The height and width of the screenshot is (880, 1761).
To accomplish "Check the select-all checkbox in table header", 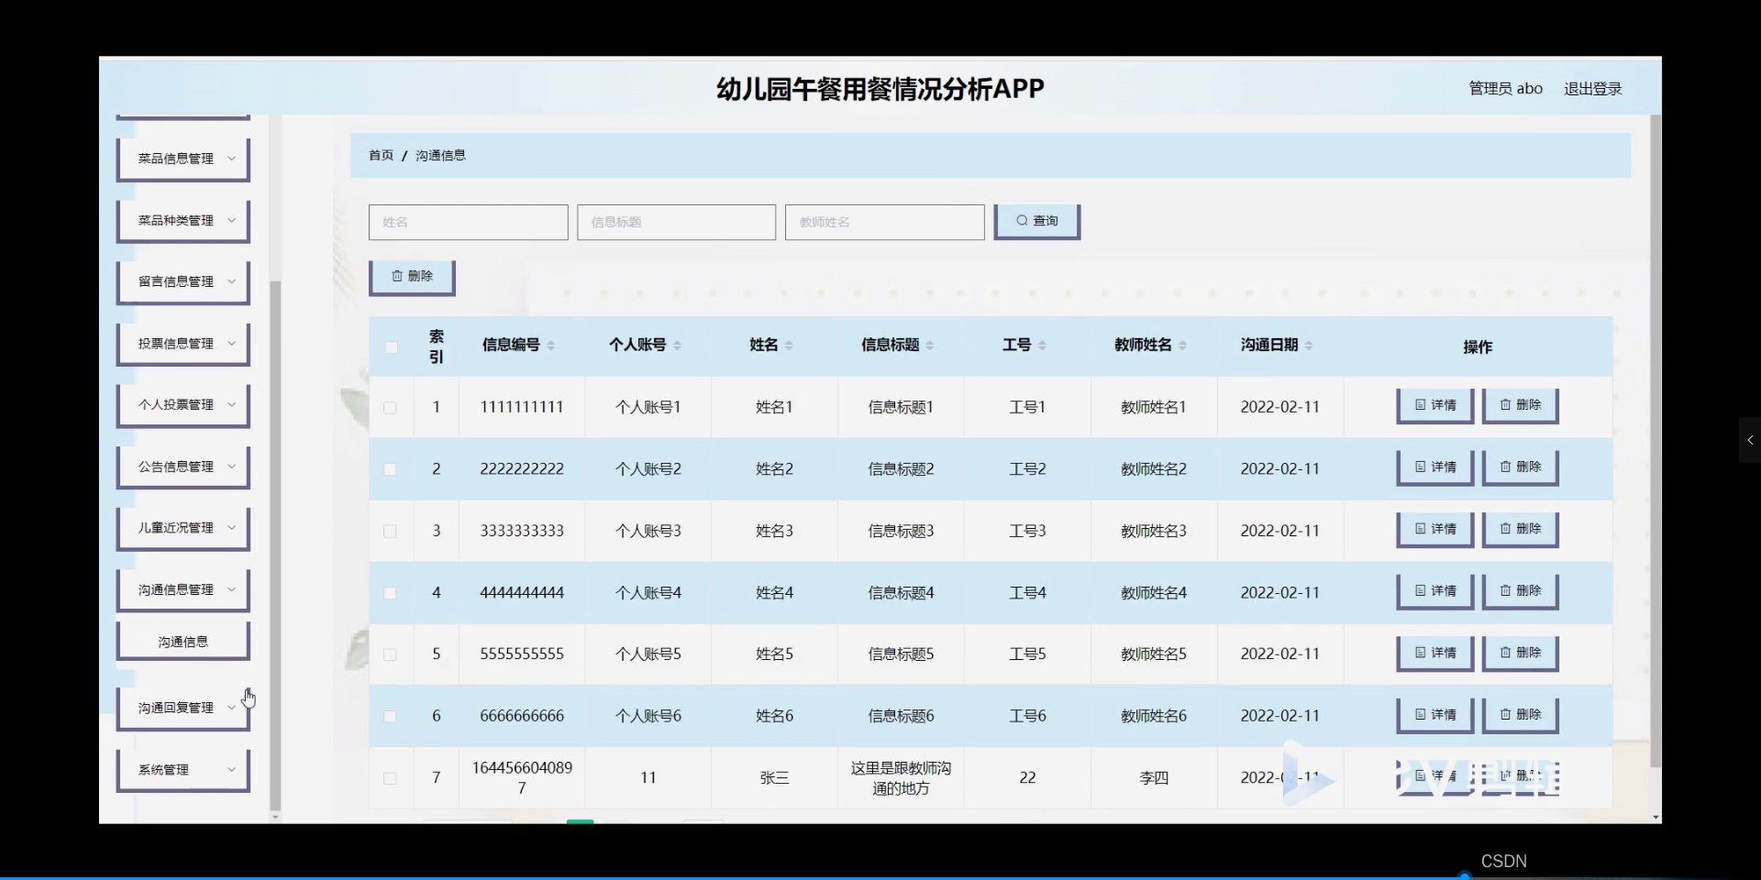I will 391,346.
